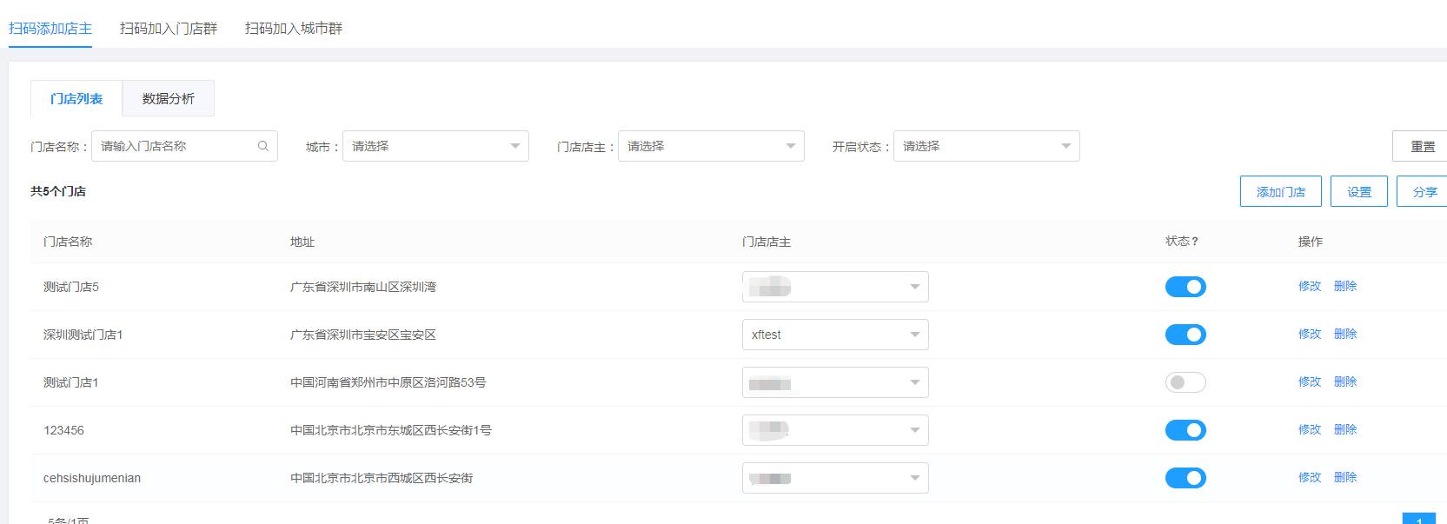Open owner dropdown for cehsishujumenian row
This screenshot has width=1447, height=524.
point(835,478)
